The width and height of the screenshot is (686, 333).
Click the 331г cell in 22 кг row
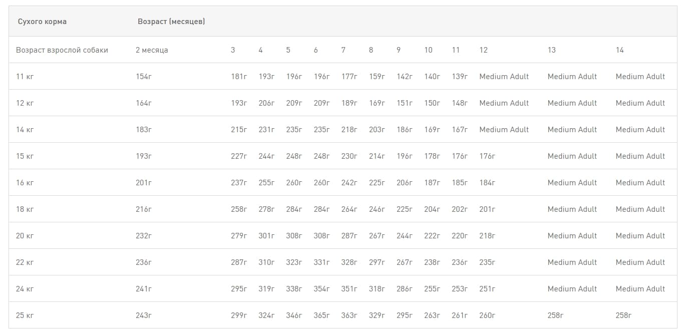click(x=321, y=262)
